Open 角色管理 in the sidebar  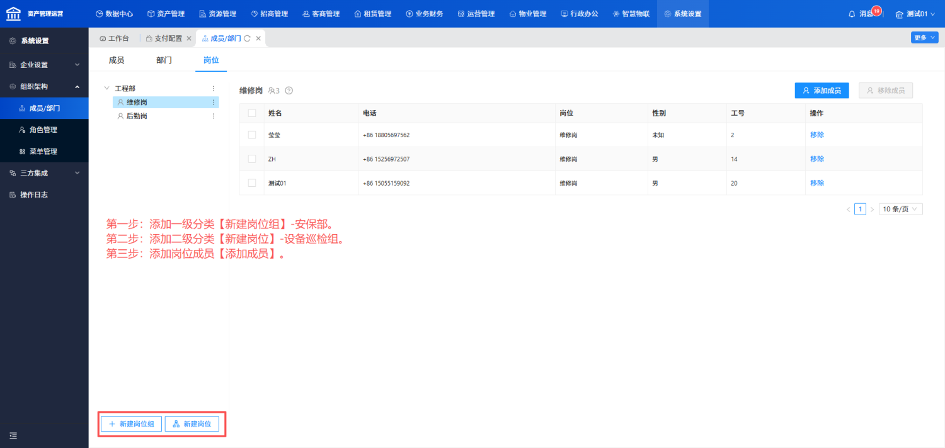[x=44, y=130]
